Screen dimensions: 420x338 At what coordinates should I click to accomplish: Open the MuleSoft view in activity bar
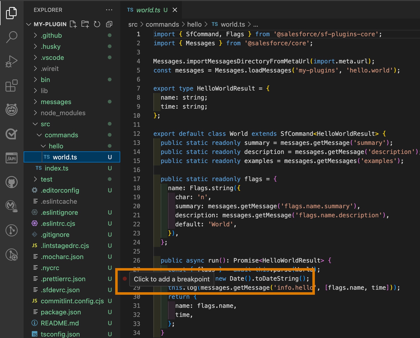pos(11,206)
